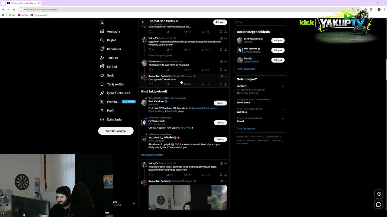Open options for the Erol Köse trend

[283, 109]
